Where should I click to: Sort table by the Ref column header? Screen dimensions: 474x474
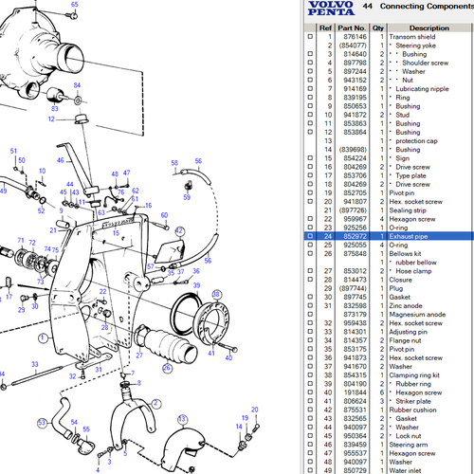325,27
